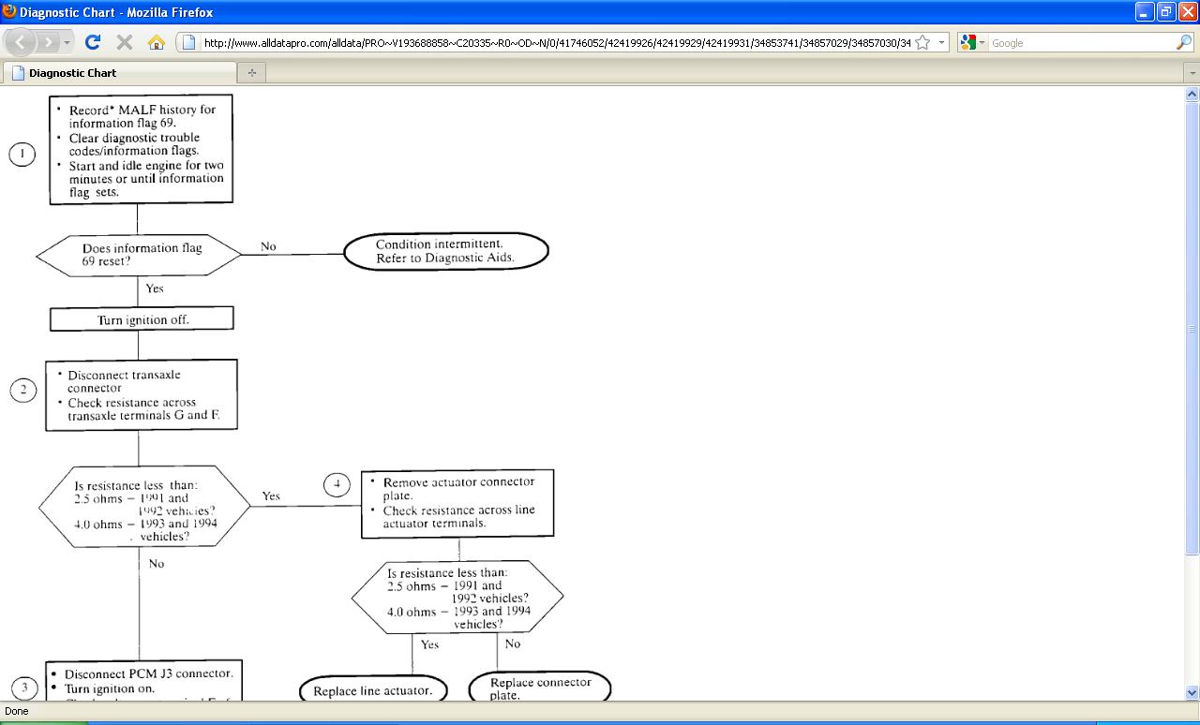Screen dimensions: 1200x725
Task: Select the Diagnostic Chart tab
Action: (x=120, y=72)
